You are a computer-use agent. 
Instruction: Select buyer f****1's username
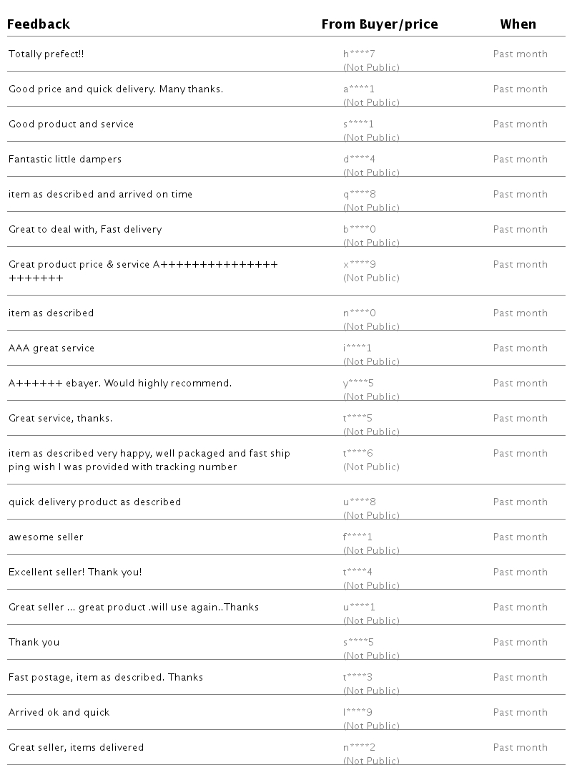tap(357, 537)
